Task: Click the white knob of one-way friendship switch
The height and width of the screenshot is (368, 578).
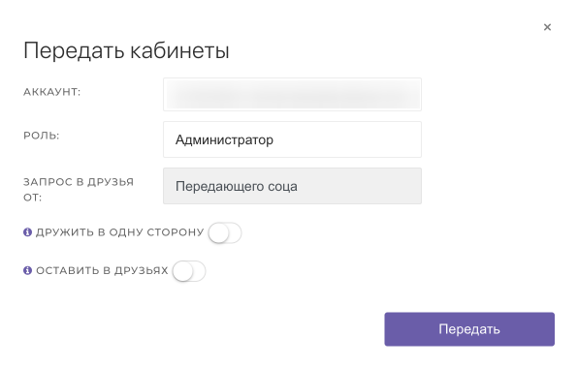Action: tap(219, 233)
